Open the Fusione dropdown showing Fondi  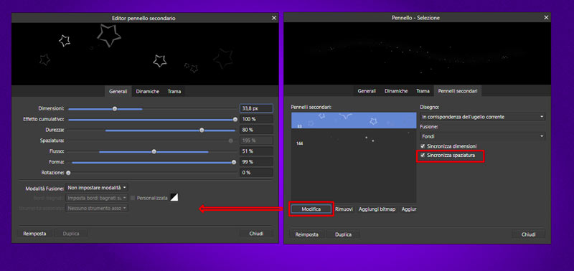(482, 136)
